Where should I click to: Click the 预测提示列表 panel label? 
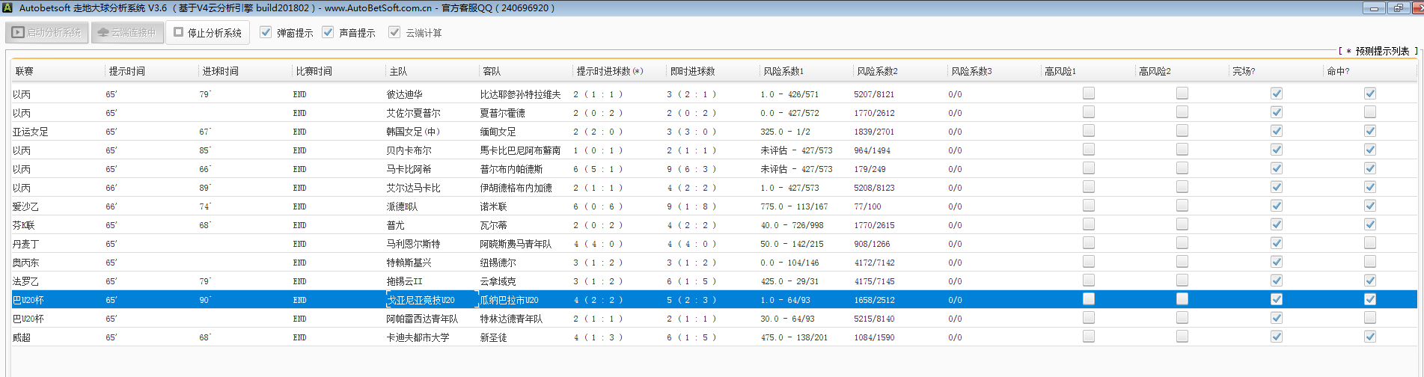click(x=1381, y=51)
